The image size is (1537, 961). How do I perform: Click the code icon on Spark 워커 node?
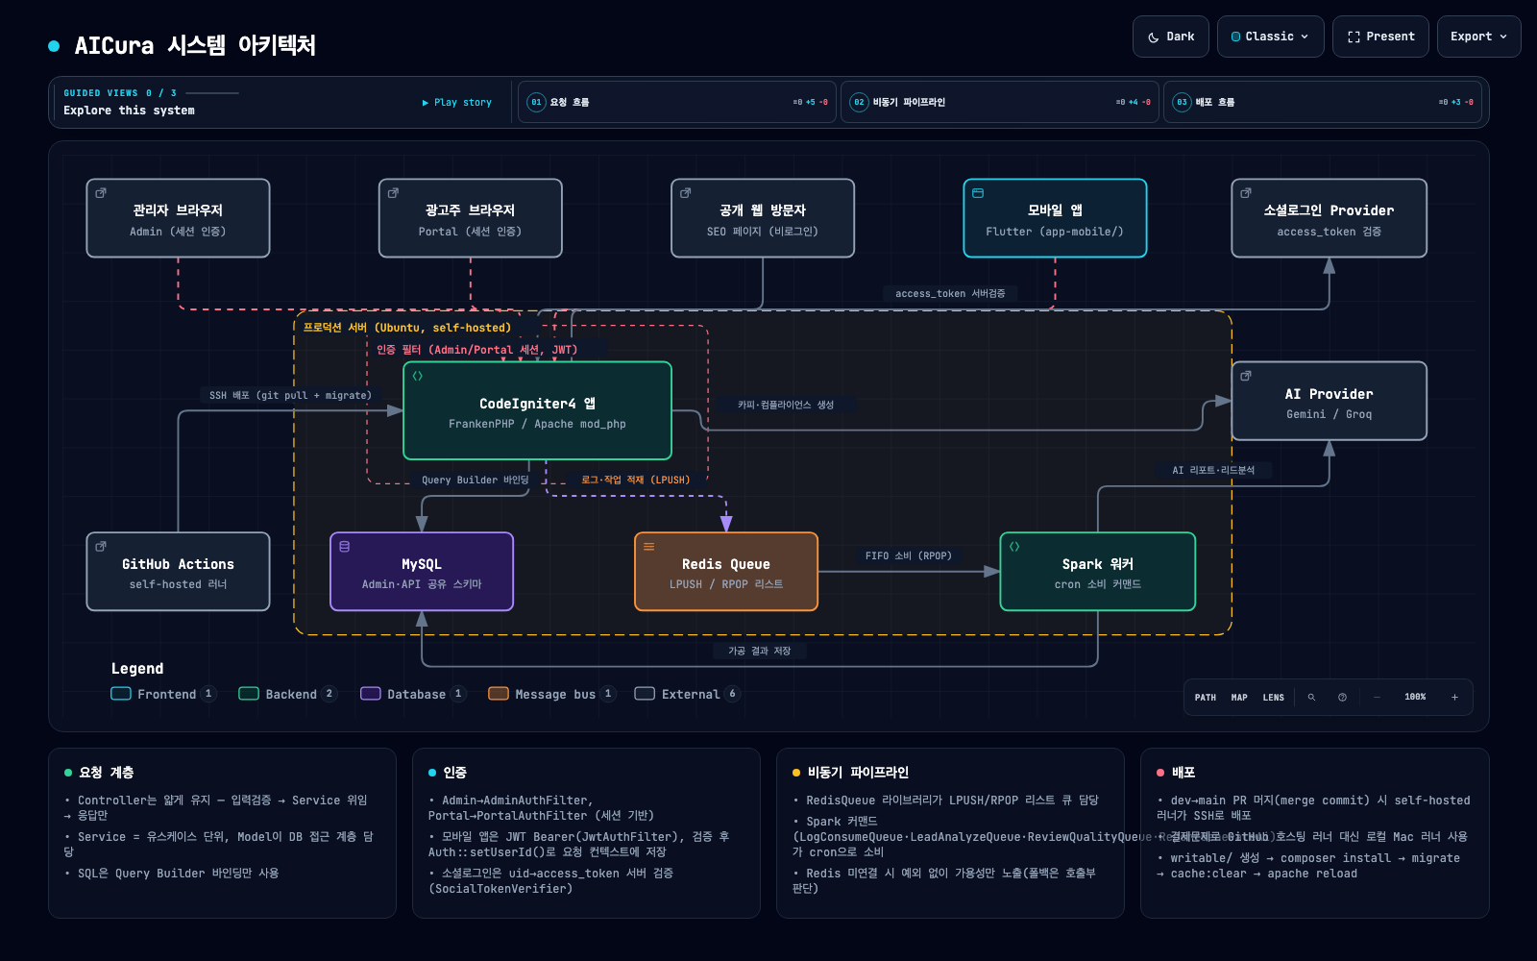coord(1014,547)
